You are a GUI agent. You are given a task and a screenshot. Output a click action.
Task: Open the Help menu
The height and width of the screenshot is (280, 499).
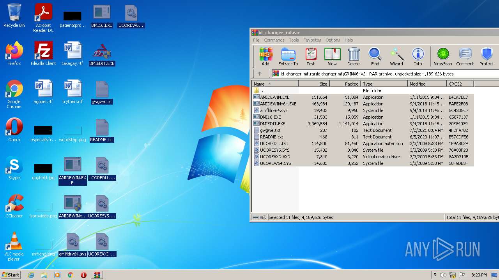click(349, 40)
